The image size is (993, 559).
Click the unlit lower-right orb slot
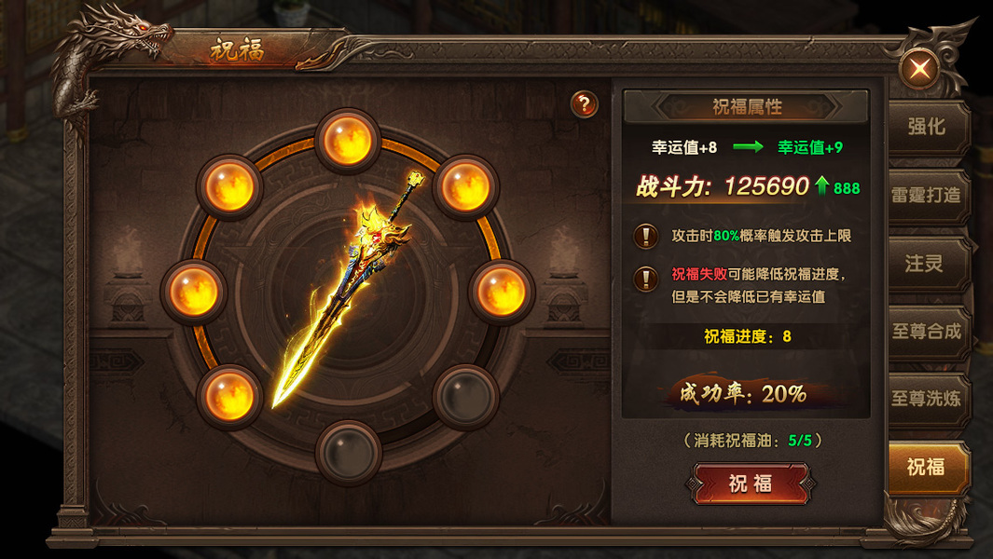point(466,397)
